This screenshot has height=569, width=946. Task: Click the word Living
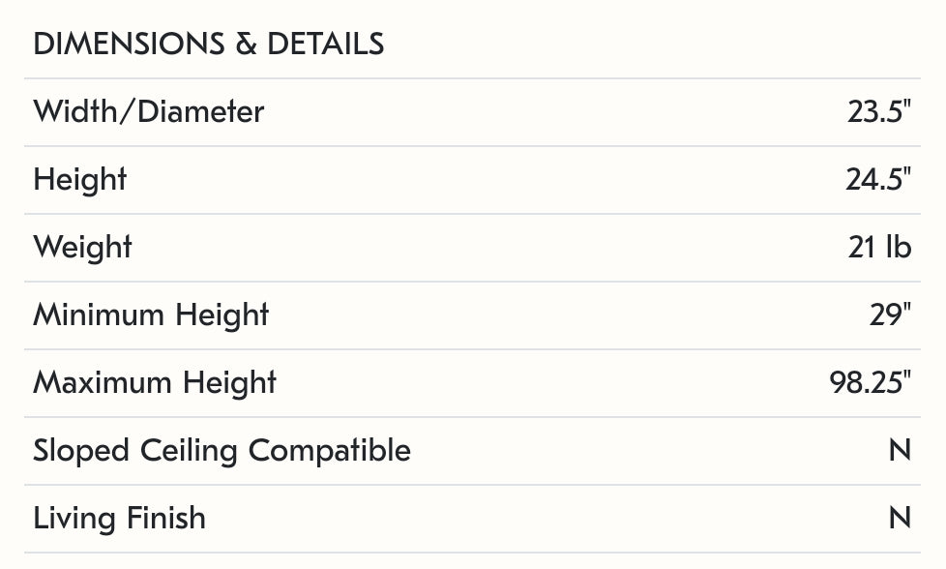tap(72, 519)
